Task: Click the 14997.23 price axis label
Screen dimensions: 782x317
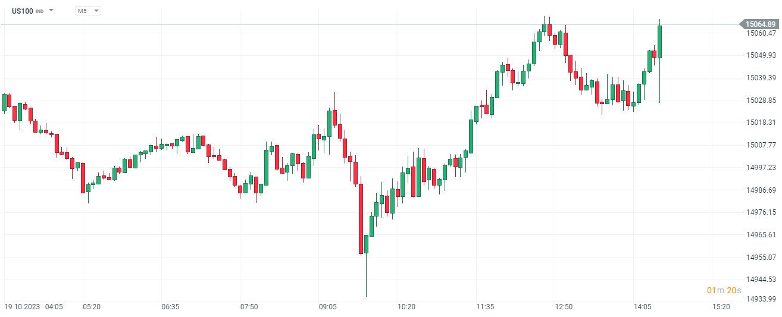Action: coord(761,168)
